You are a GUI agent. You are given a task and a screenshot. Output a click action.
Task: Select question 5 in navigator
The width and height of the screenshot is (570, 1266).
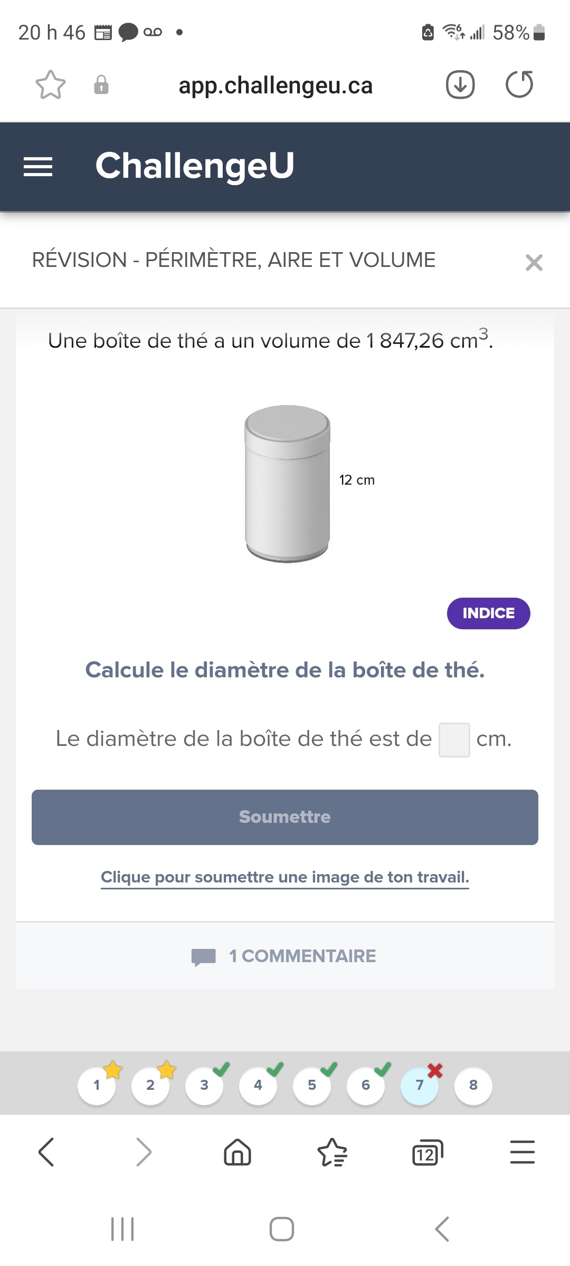tap(312, 1085)
